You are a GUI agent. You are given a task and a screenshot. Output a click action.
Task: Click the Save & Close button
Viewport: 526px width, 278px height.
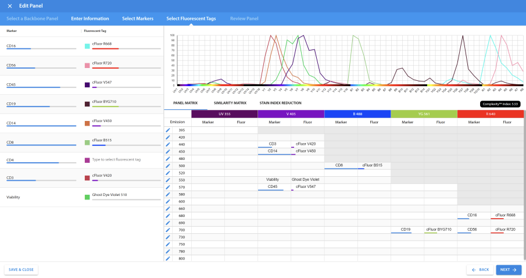pos(21,270)
